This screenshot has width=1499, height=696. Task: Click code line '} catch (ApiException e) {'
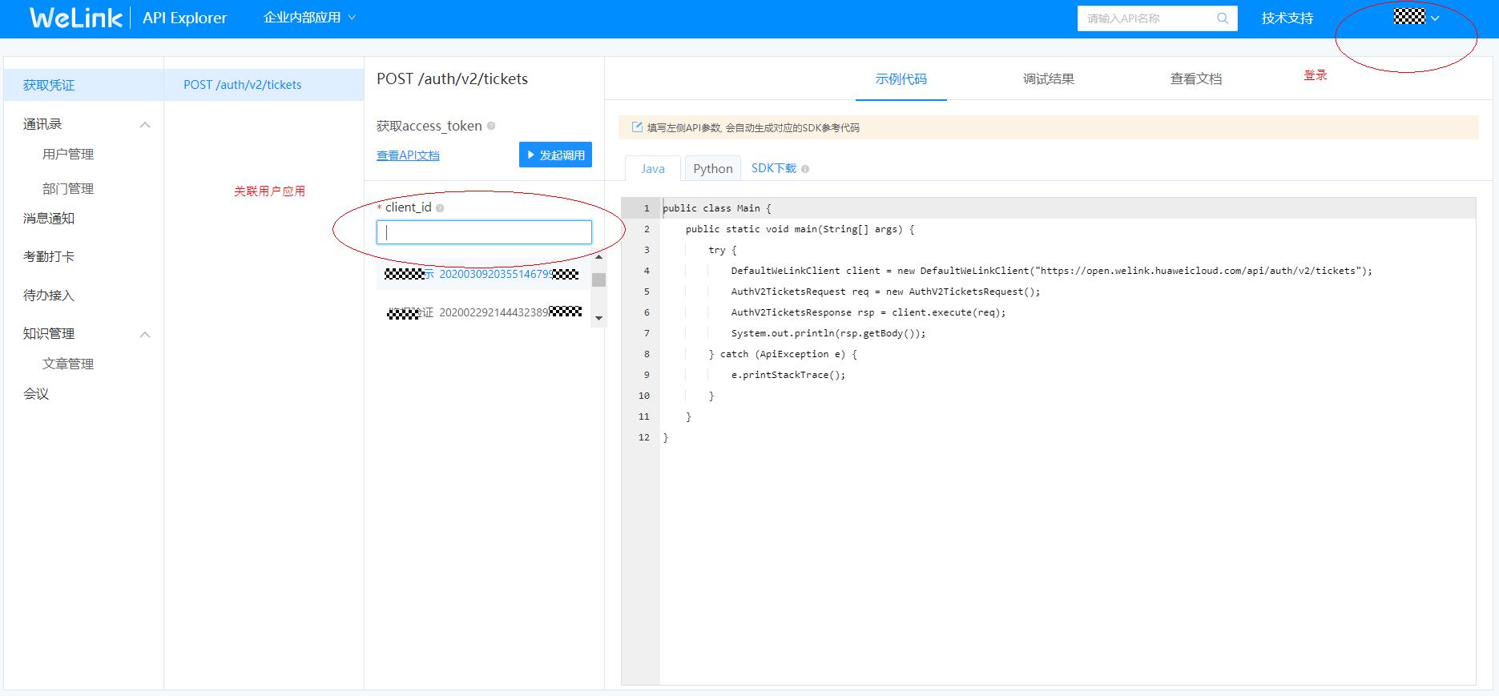[x=783, y=354]
